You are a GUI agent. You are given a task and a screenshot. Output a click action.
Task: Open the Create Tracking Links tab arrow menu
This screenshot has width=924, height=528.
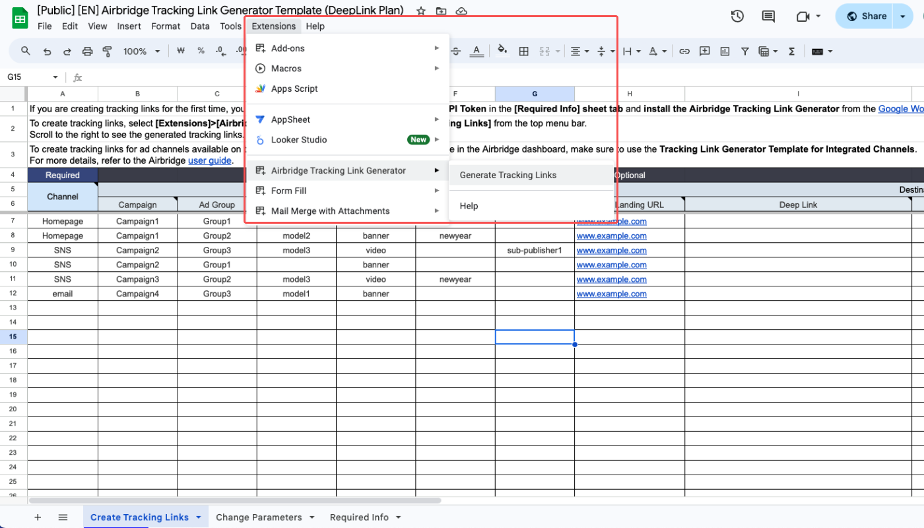(x=198, y=517)
